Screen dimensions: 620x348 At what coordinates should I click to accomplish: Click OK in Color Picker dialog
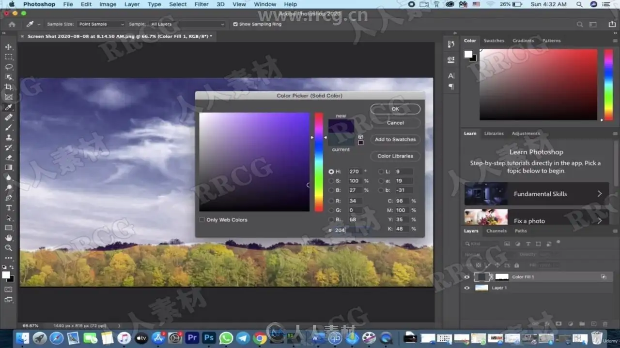pyautogui.click(x=395, y=109)
